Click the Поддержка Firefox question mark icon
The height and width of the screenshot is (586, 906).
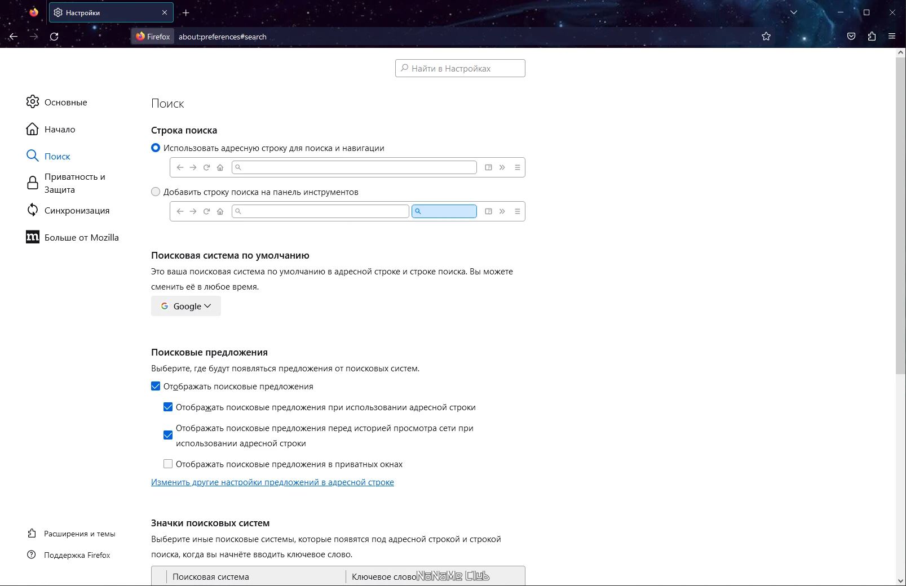[32, 555]
